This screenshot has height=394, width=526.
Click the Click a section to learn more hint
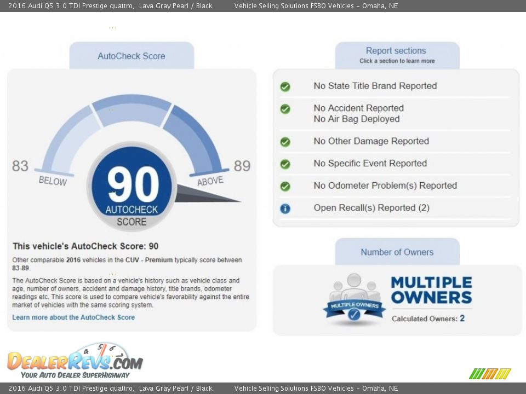point(397,61)
